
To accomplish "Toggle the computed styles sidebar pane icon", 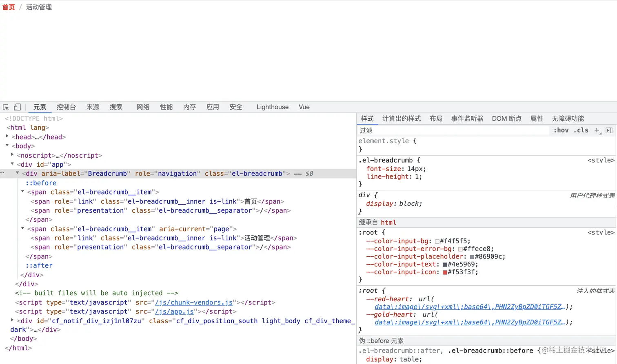I will 609,130.
